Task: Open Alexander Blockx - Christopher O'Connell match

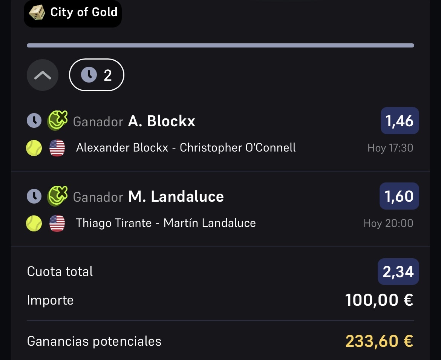Action: click(186, 148)
